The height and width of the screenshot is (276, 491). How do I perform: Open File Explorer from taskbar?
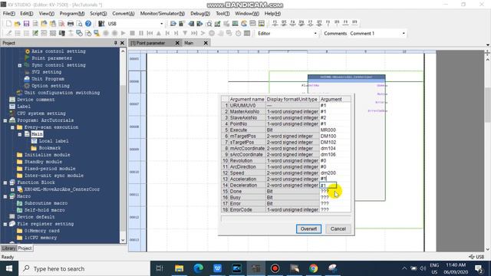(179, 268)
